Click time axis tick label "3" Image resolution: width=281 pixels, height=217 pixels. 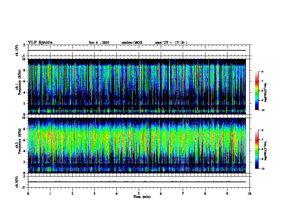tap(94, 194)
